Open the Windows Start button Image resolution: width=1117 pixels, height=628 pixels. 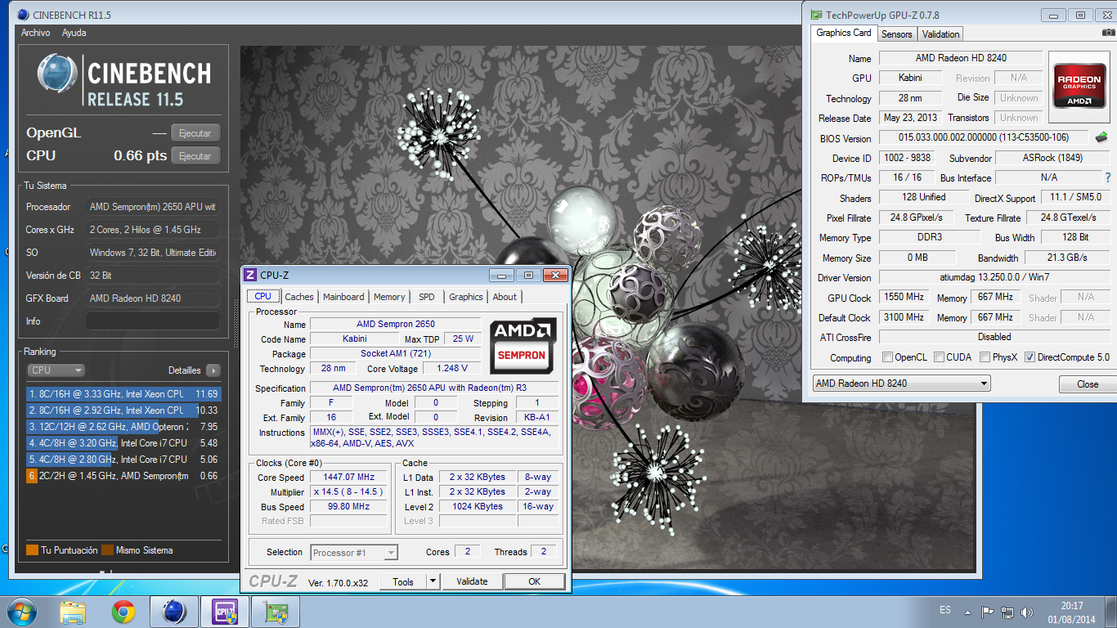coord(21,611)
